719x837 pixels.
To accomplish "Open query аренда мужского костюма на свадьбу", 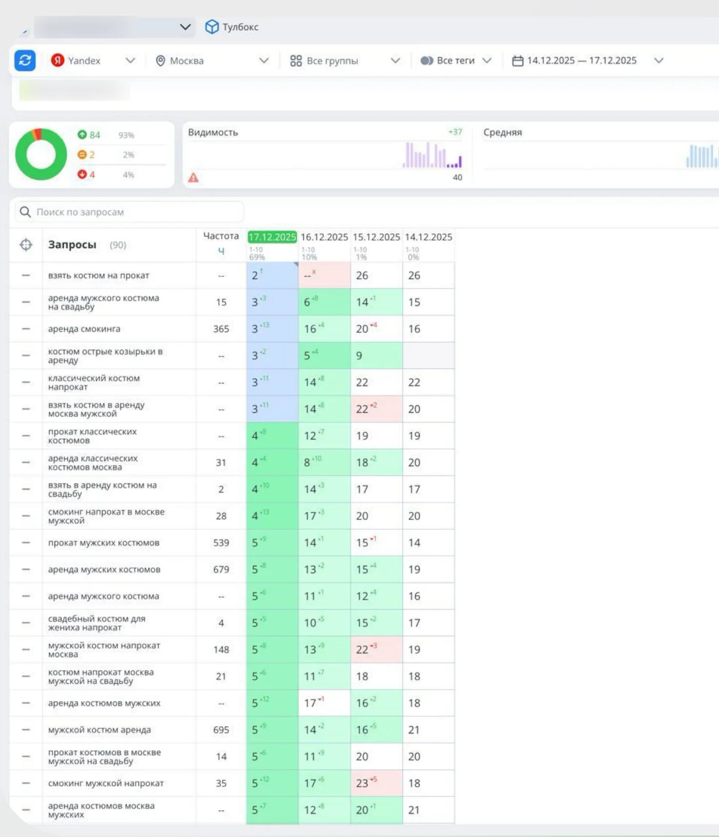I will (x=103, y=302).
